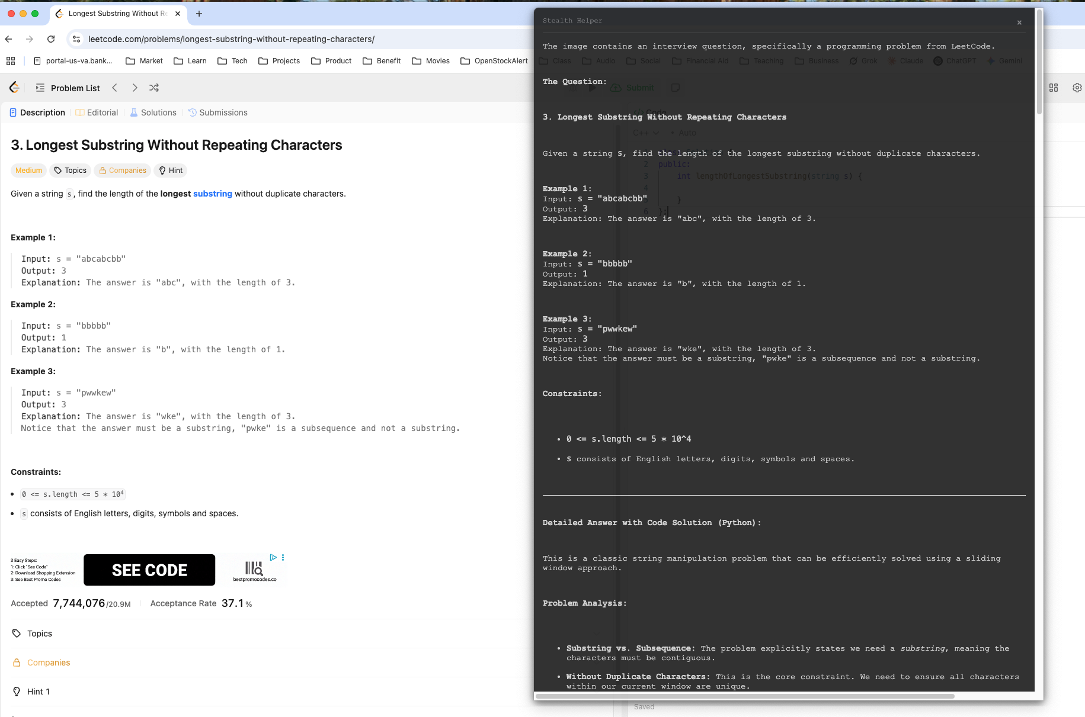Focus the leetcode.com address bar URL
The width and height of the screenshot is (1085, 717).
(x=231, y=39)
